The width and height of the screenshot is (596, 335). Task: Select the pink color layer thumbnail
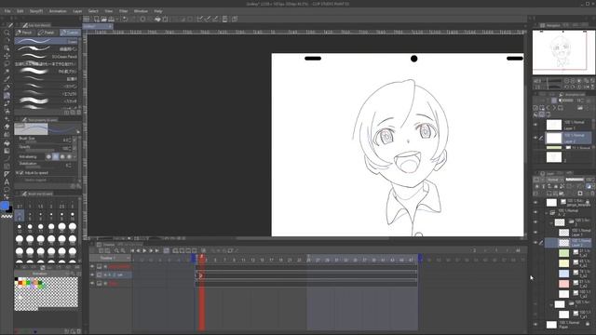pyautogui.click(x=564, y=284)
